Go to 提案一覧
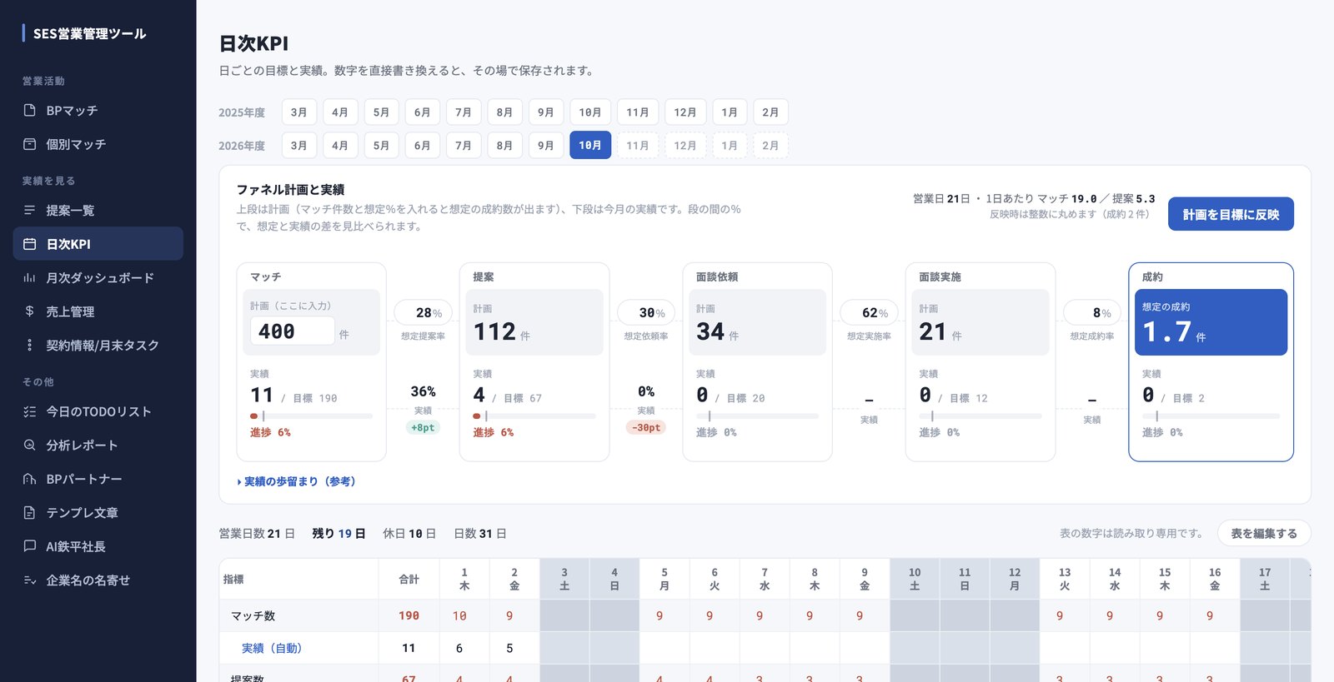 click(x=98, y=210)
